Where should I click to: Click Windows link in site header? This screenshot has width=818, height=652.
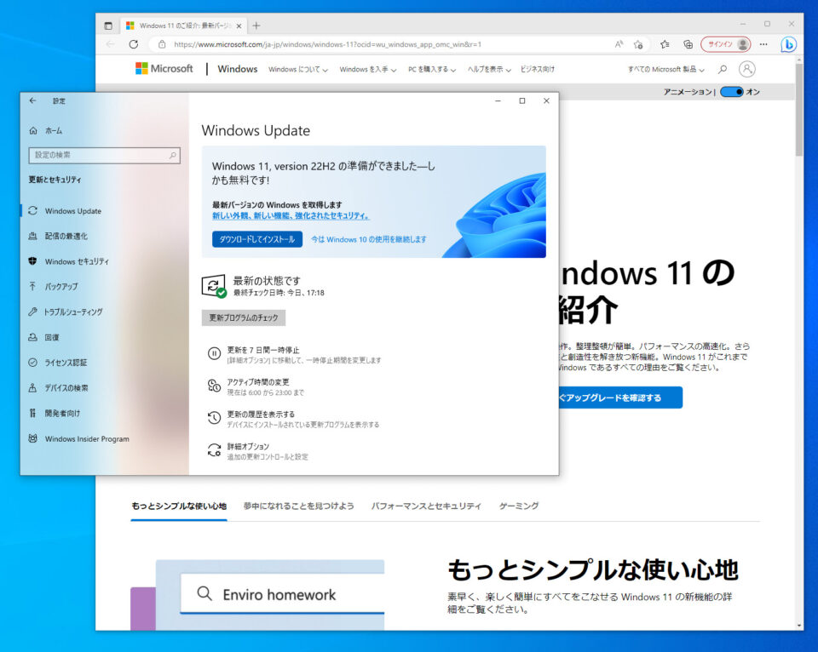click(238, 69)
